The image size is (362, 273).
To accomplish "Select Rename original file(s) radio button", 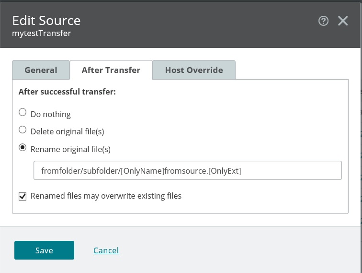I will [x=23, y=147].
